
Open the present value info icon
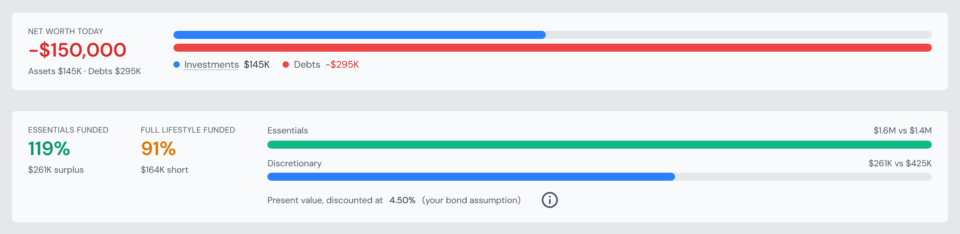pos(549,200)
